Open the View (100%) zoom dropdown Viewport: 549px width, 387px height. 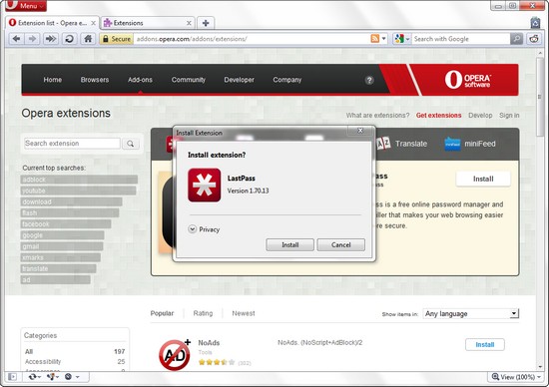(516, 377)
